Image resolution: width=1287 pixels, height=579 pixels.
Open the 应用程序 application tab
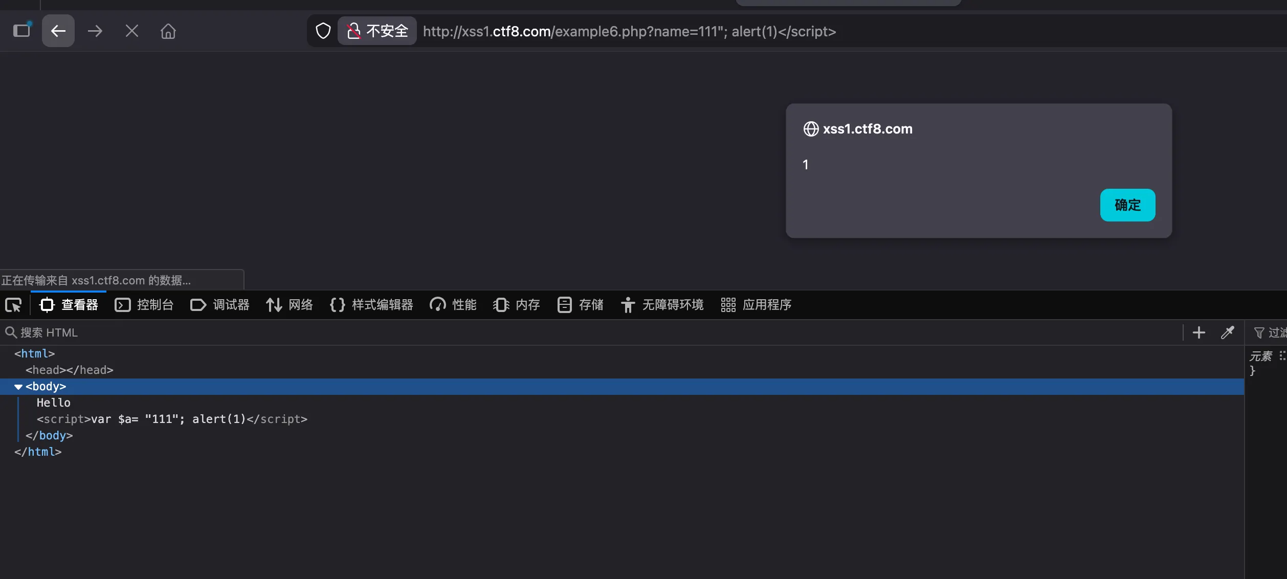click(x=756, y=305)
